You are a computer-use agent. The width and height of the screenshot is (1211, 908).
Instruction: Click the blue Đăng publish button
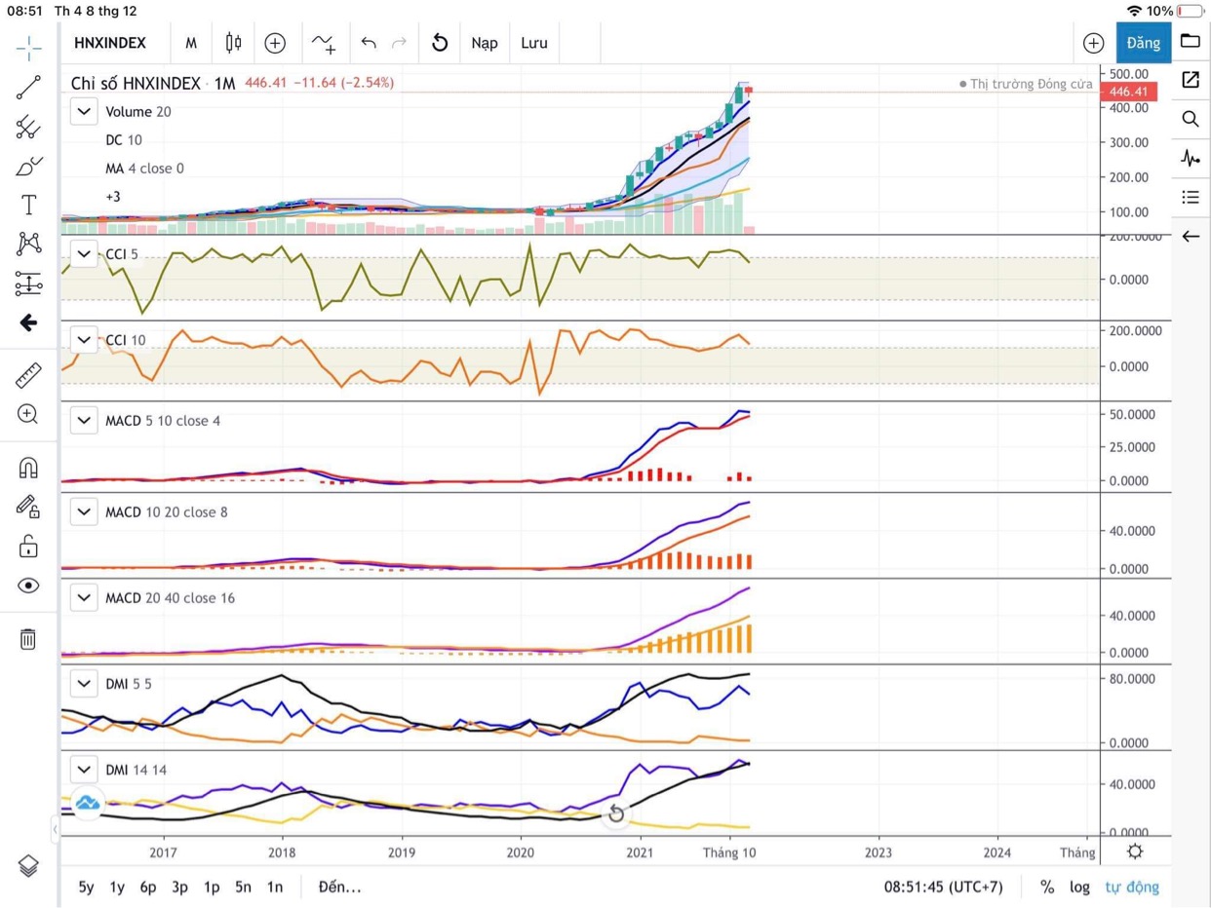(x=1143, y=43)
